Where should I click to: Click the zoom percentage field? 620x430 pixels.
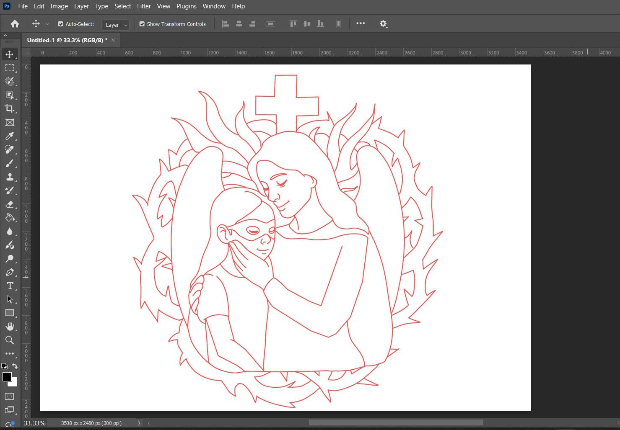(34, 423)
